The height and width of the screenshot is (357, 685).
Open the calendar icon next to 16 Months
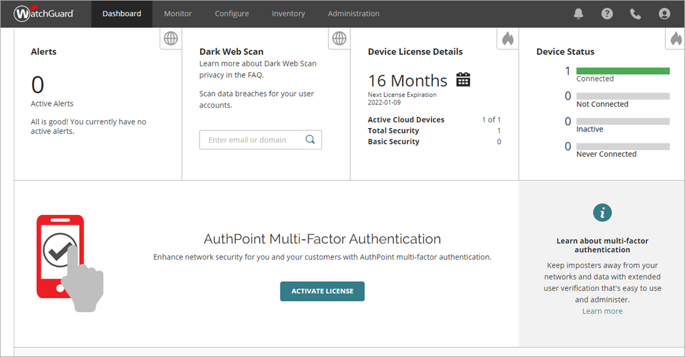point(463,78)
